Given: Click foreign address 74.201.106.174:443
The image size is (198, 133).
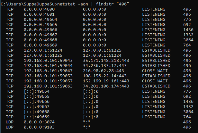Looking at the screenshot, I should tap(106, 86).
